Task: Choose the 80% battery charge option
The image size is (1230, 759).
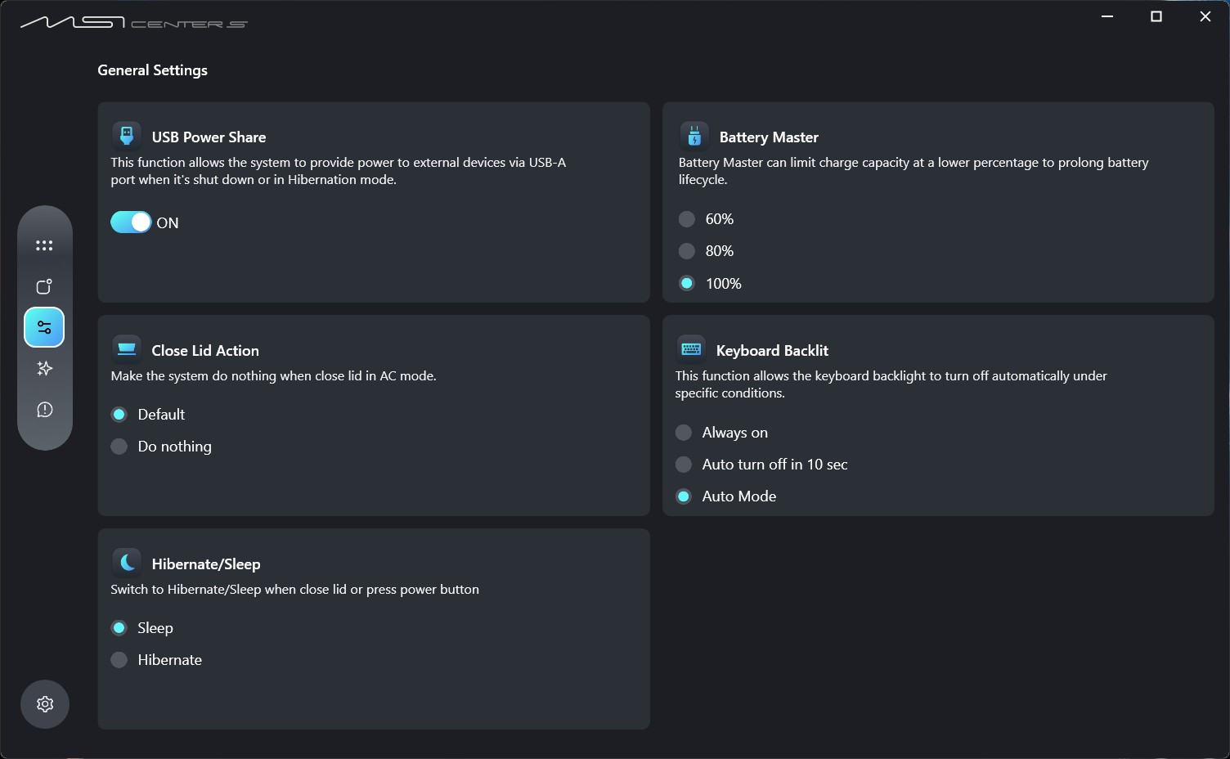Action: (x=687, y=251)
